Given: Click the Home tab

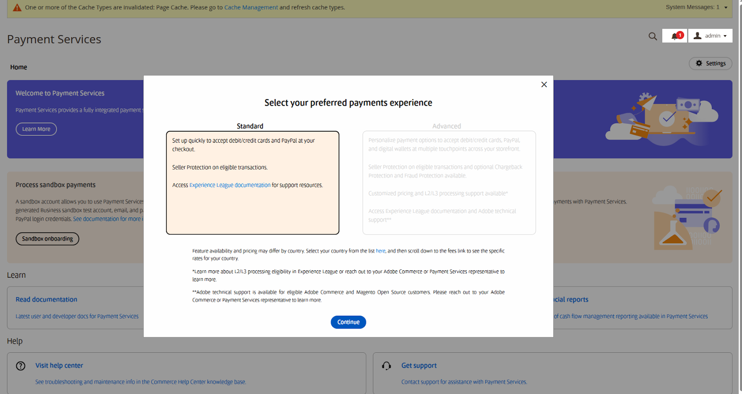Looking at the screenshot, I should click(19, 67).
